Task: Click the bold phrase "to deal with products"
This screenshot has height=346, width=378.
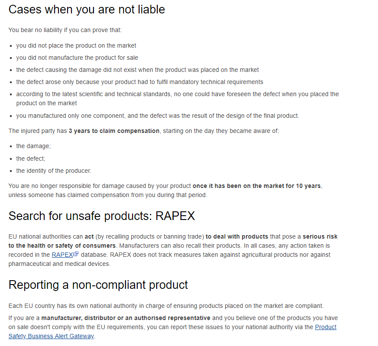Action: point(237,236)
